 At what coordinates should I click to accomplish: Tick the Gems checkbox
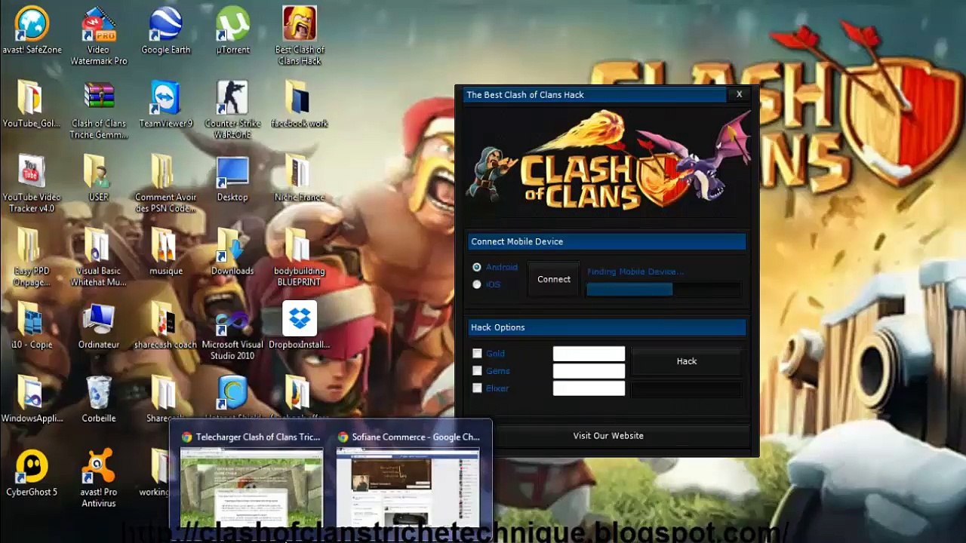(477, 371)
